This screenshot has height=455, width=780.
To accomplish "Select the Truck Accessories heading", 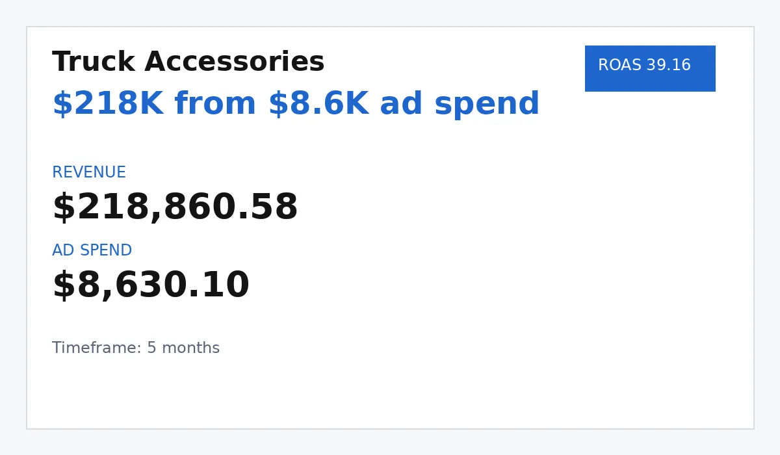I will (188, 62).
